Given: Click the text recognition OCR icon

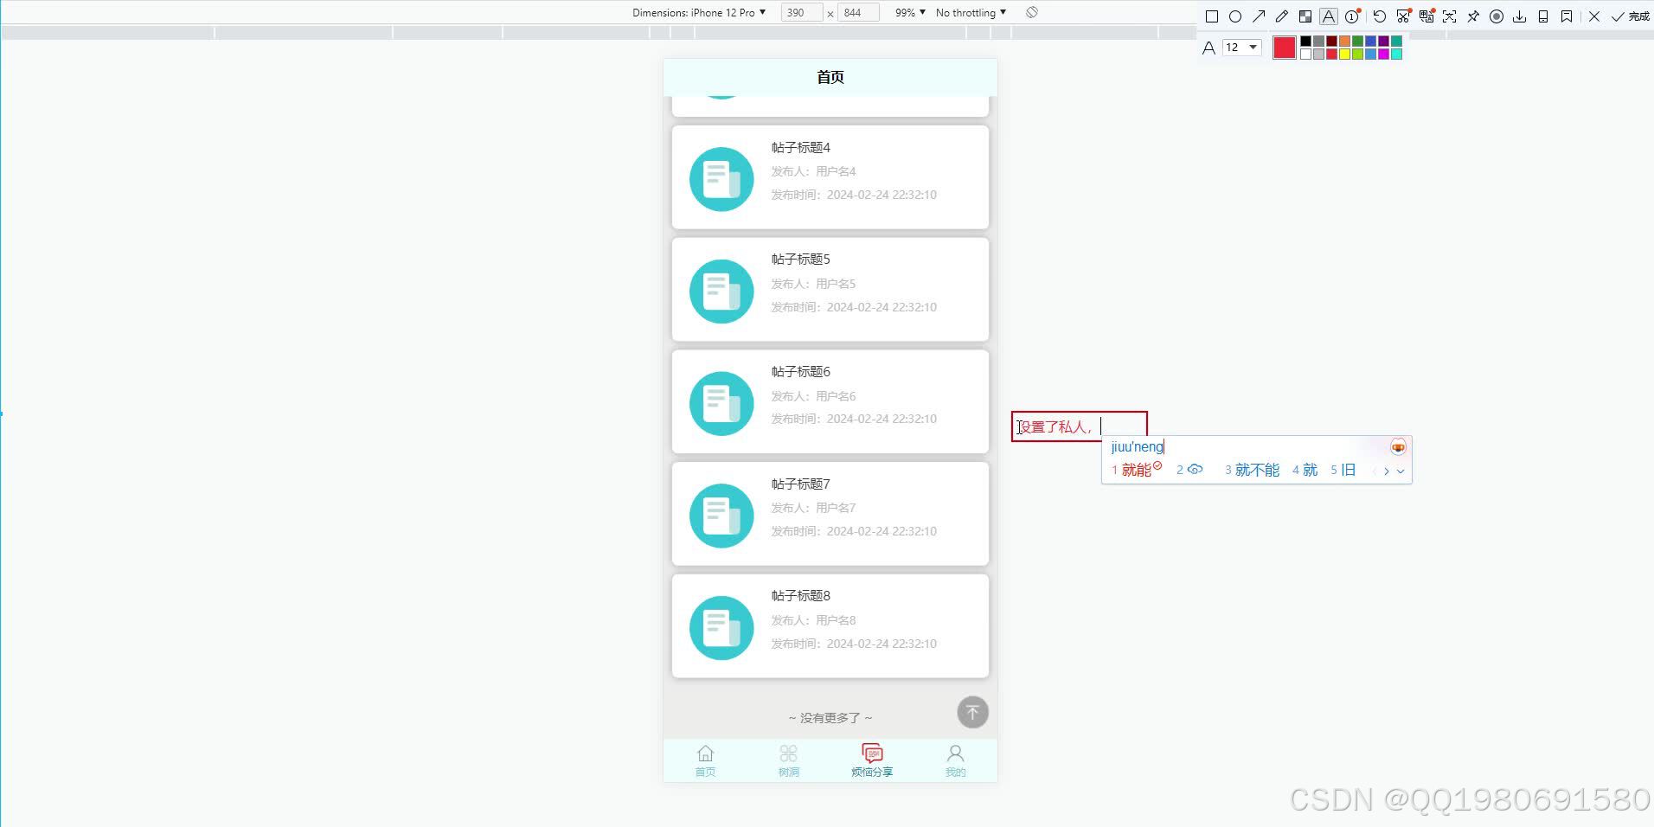Looking at the screenshot, I should [1450, 16].
